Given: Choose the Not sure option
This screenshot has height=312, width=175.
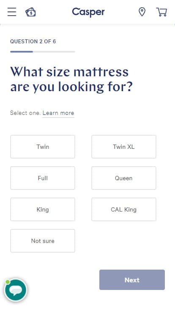Looking at the screenshot, I should pos(43,241).
